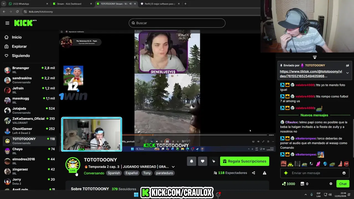Open Siguiendo in sidebar

click(x=21, y=56)
